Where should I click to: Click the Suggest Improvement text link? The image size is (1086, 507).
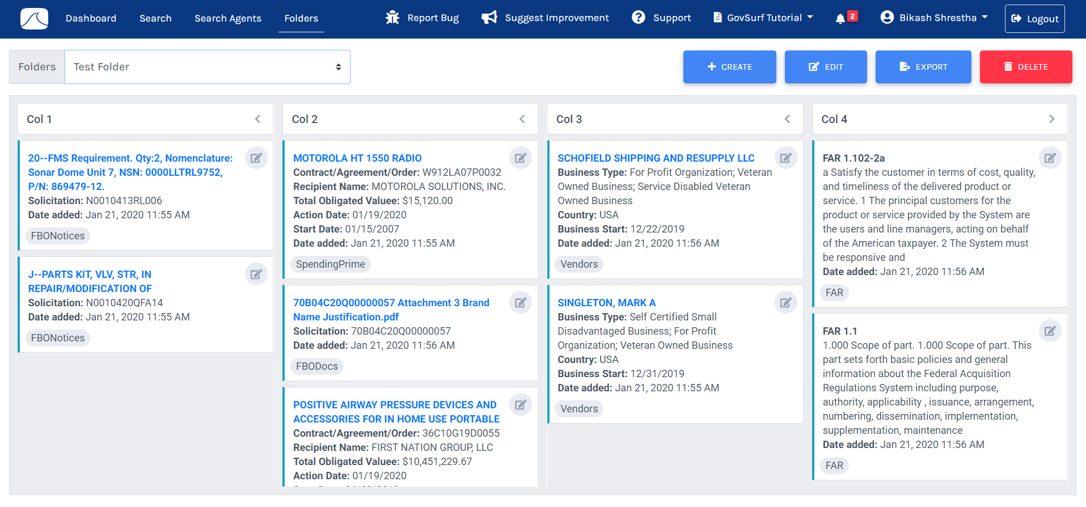[x=557, y=18]
